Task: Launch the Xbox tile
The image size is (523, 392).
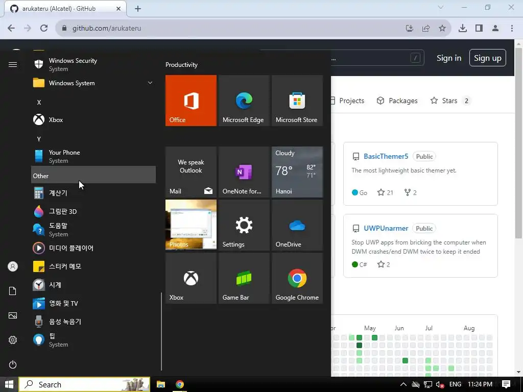Action: pos(191,278)
